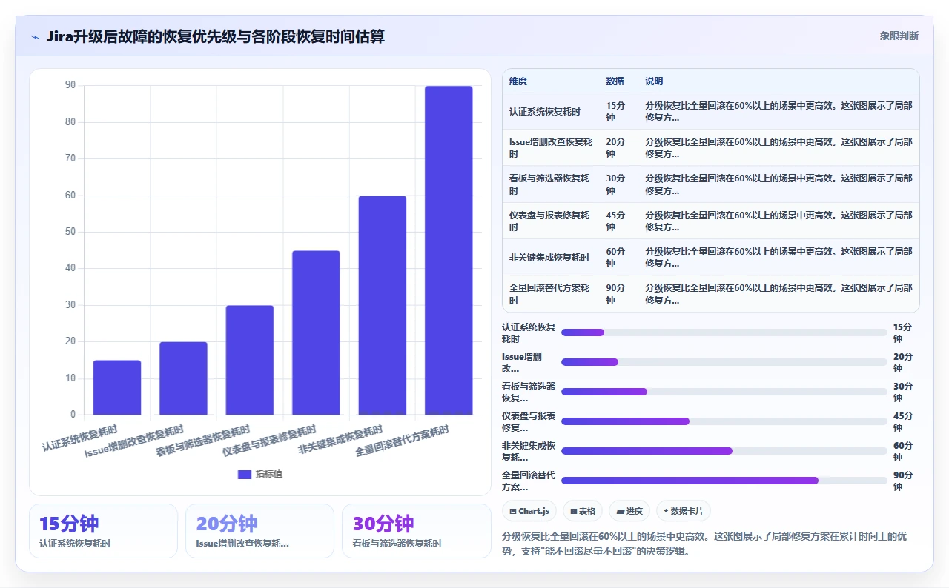Image resolution: width=949 pixels, height=588 pixels.
Task: Click the 指标值 legend label
Action: (269, 474)
